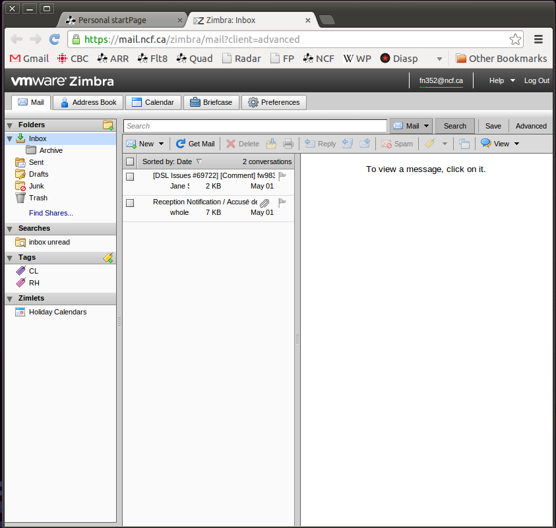Open the Tag toolbar dropdown arrow
The image size is (556, 528).
445,144
